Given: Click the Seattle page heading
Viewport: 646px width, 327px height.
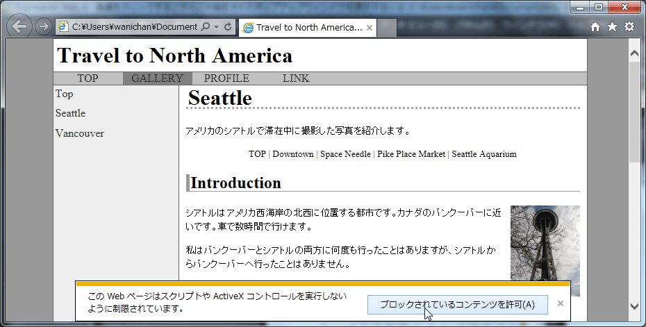Looking at the screenshot, I should pyautogui.click(x=220, y=98).
